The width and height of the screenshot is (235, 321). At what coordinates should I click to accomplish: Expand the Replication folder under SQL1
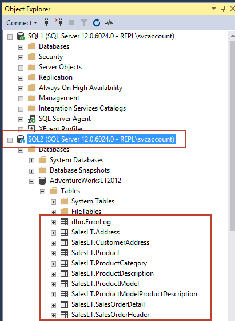pos(21,78)
